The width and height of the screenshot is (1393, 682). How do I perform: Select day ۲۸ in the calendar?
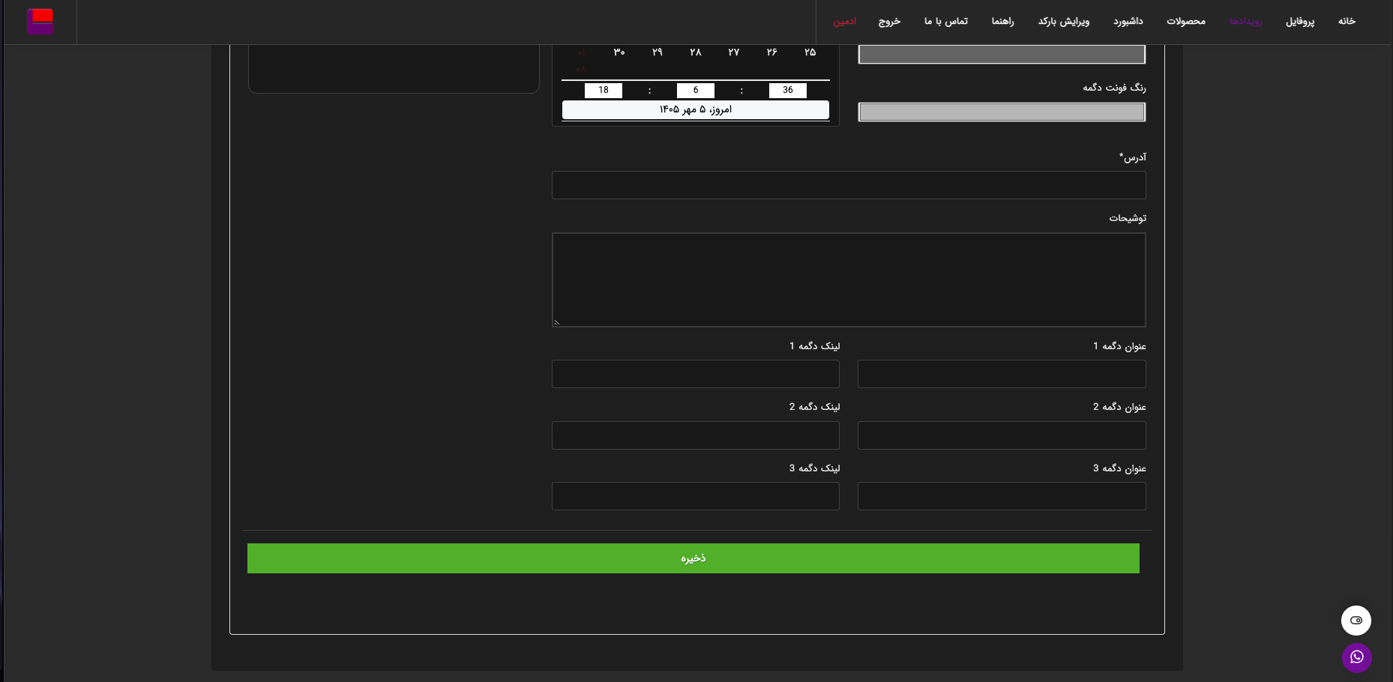(x=695, y=52)
